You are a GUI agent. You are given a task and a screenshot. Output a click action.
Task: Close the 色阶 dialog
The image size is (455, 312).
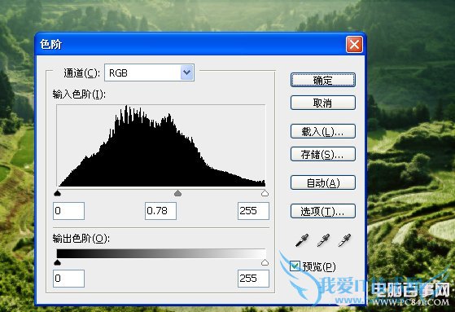(x=354, y=45)
